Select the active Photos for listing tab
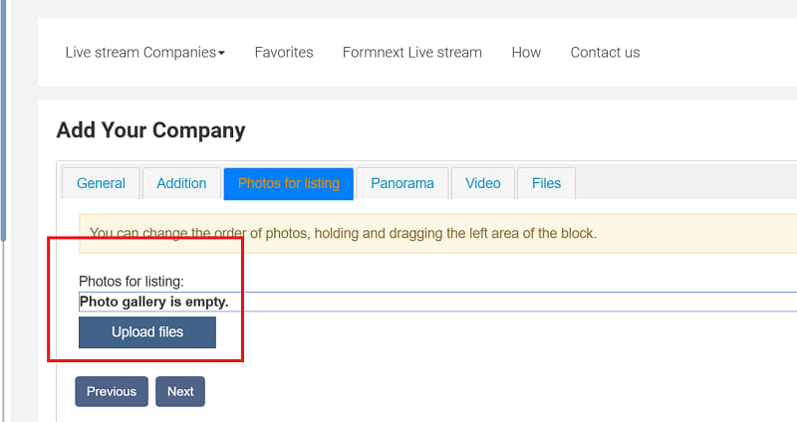 289,183
